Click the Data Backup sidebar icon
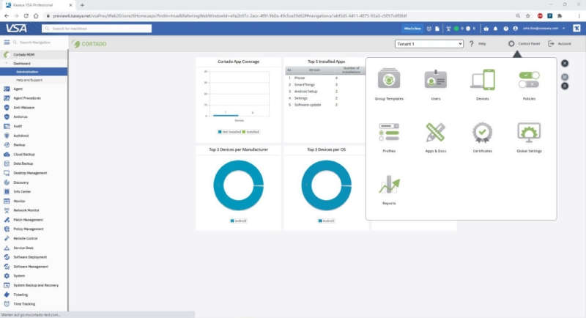Image resolution: width=586 pixels, height=318 pixels. (7, 163)
